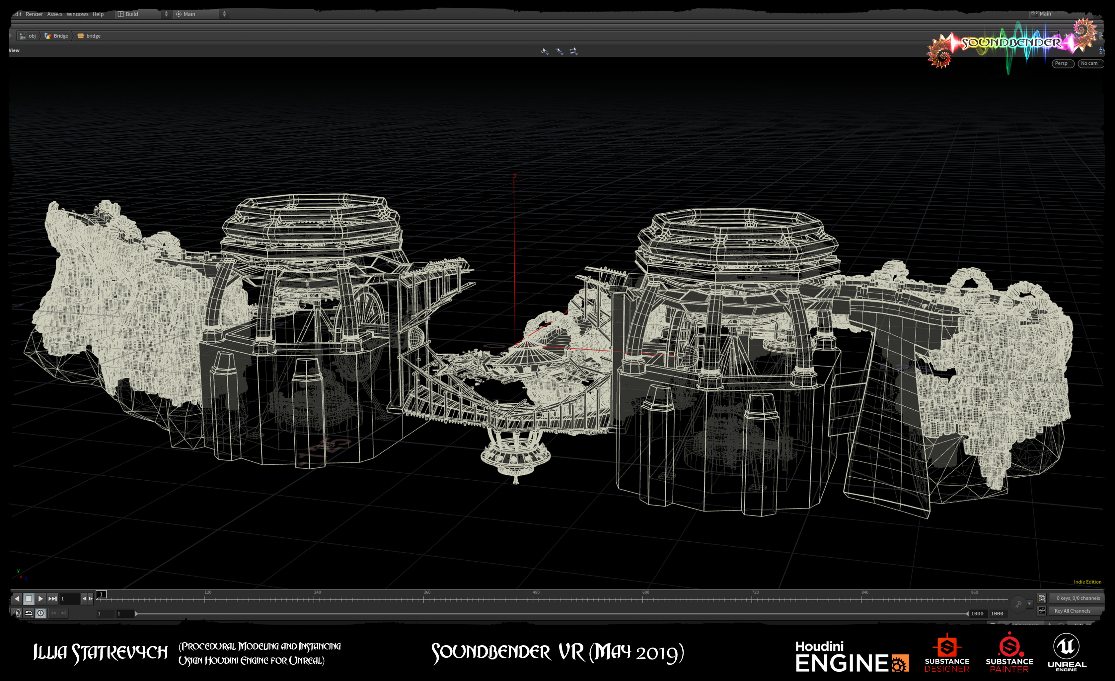The width and height of the screenshot is (1115, 681).
Task: Toggle the real-time clock button
Action: [x=40, y=613]
